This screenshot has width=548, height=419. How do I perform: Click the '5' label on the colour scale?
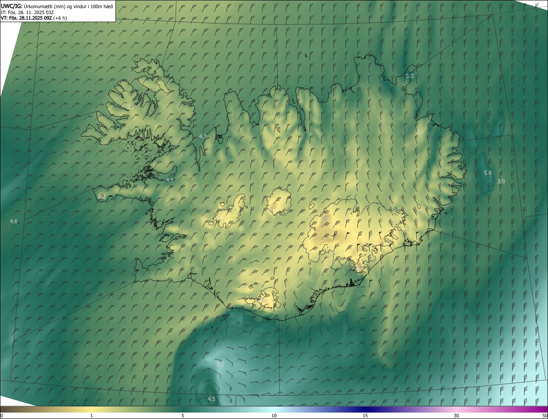(183, 416)
